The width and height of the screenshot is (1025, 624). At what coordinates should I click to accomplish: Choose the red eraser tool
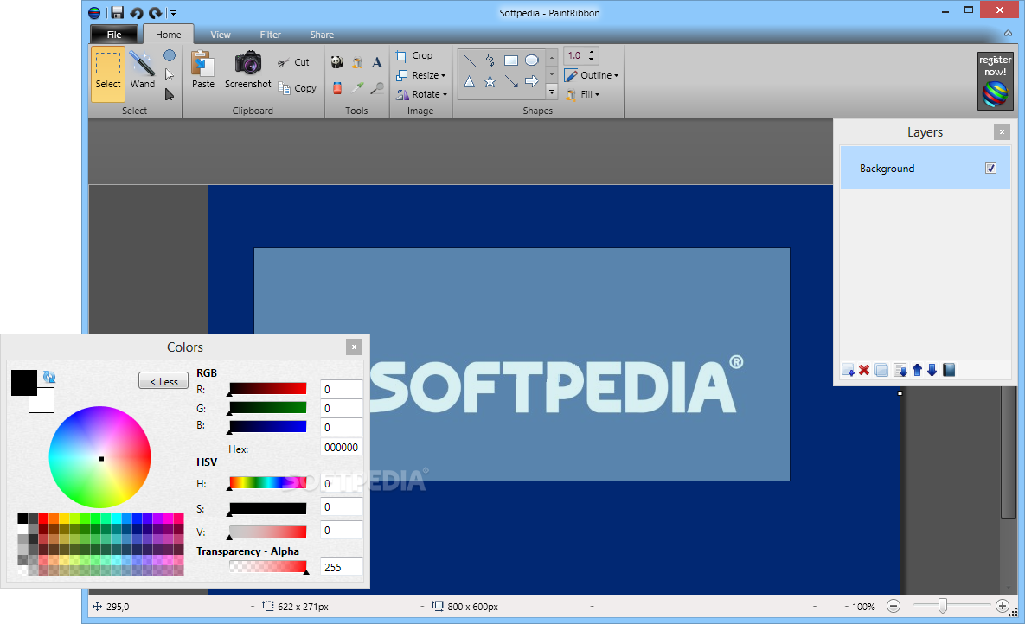click(x=336, y=87)
